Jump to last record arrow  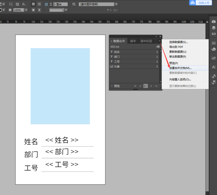156,86
